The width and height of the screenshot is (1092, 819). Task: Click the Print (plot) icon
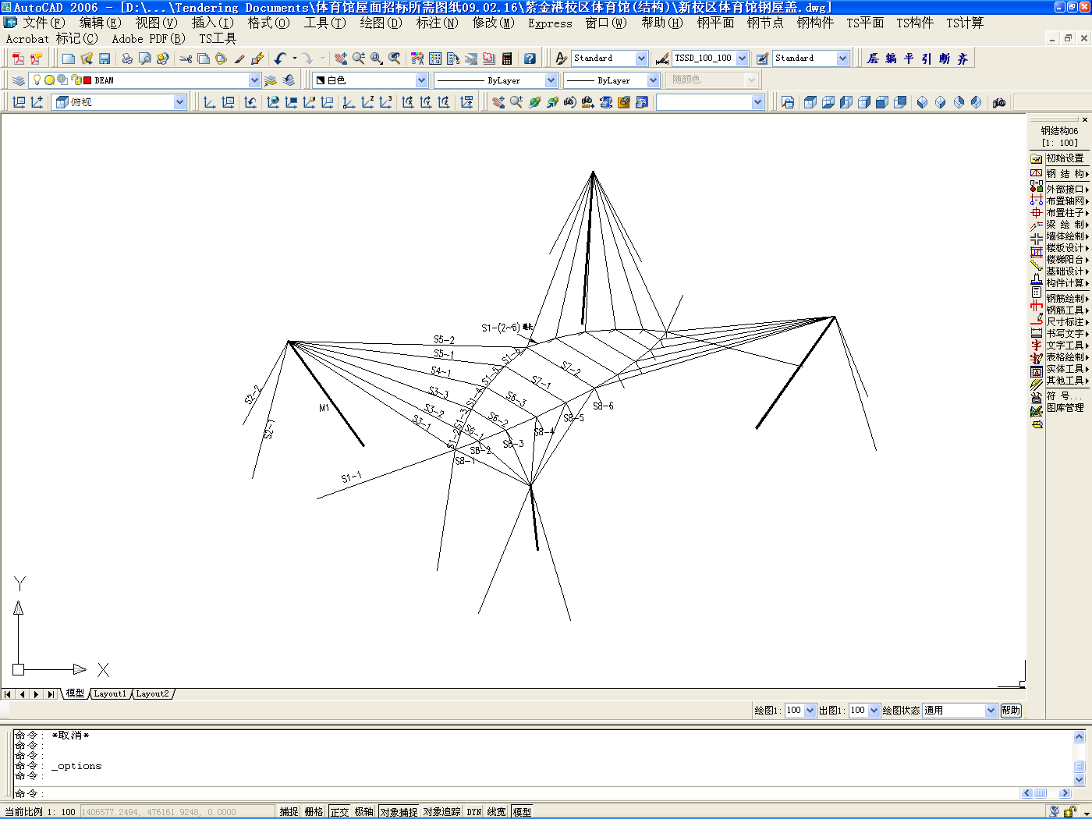(x=127, y=58)
